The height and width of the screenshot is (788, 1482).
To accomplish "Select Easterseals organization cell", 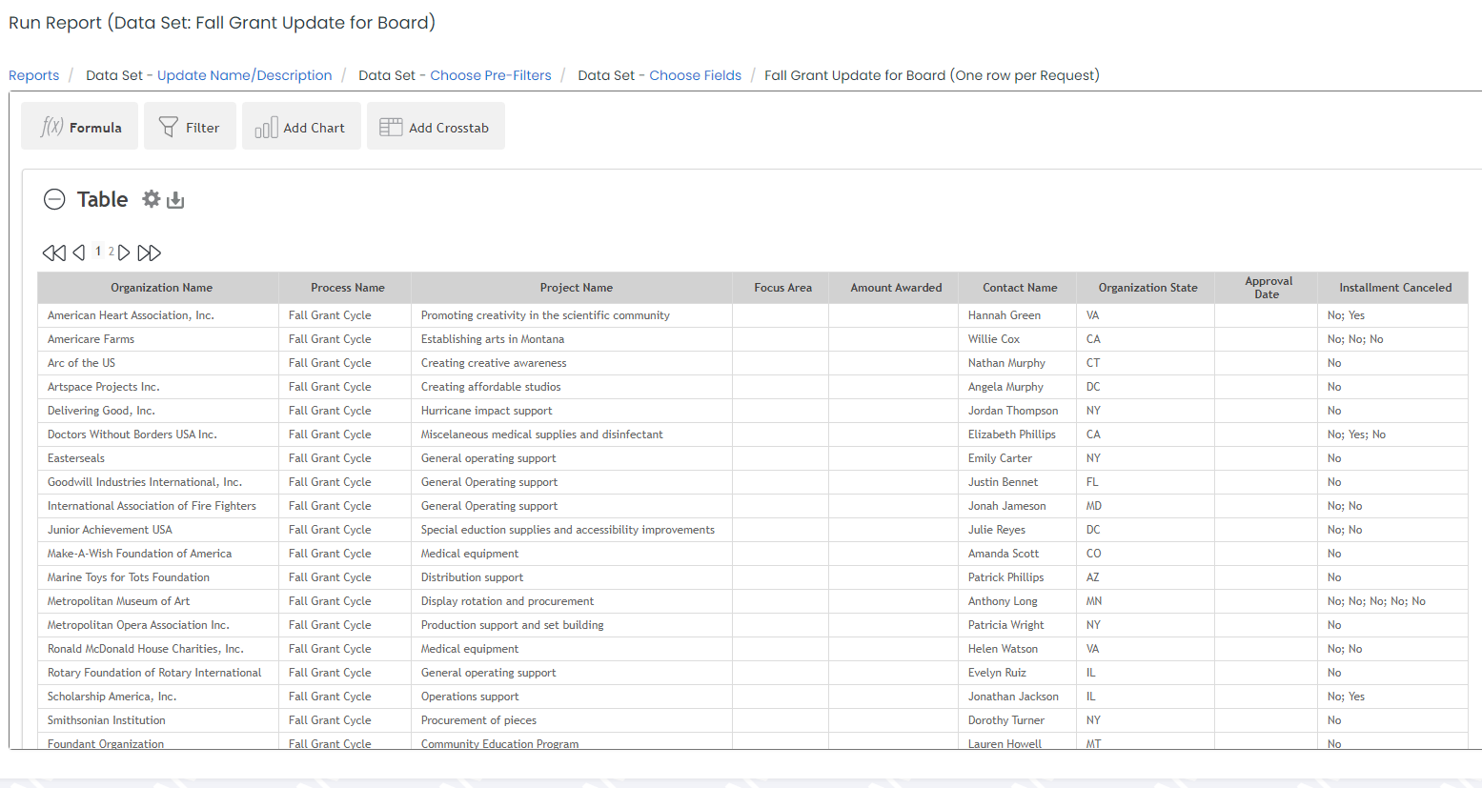I will click(x=158, y=458).
